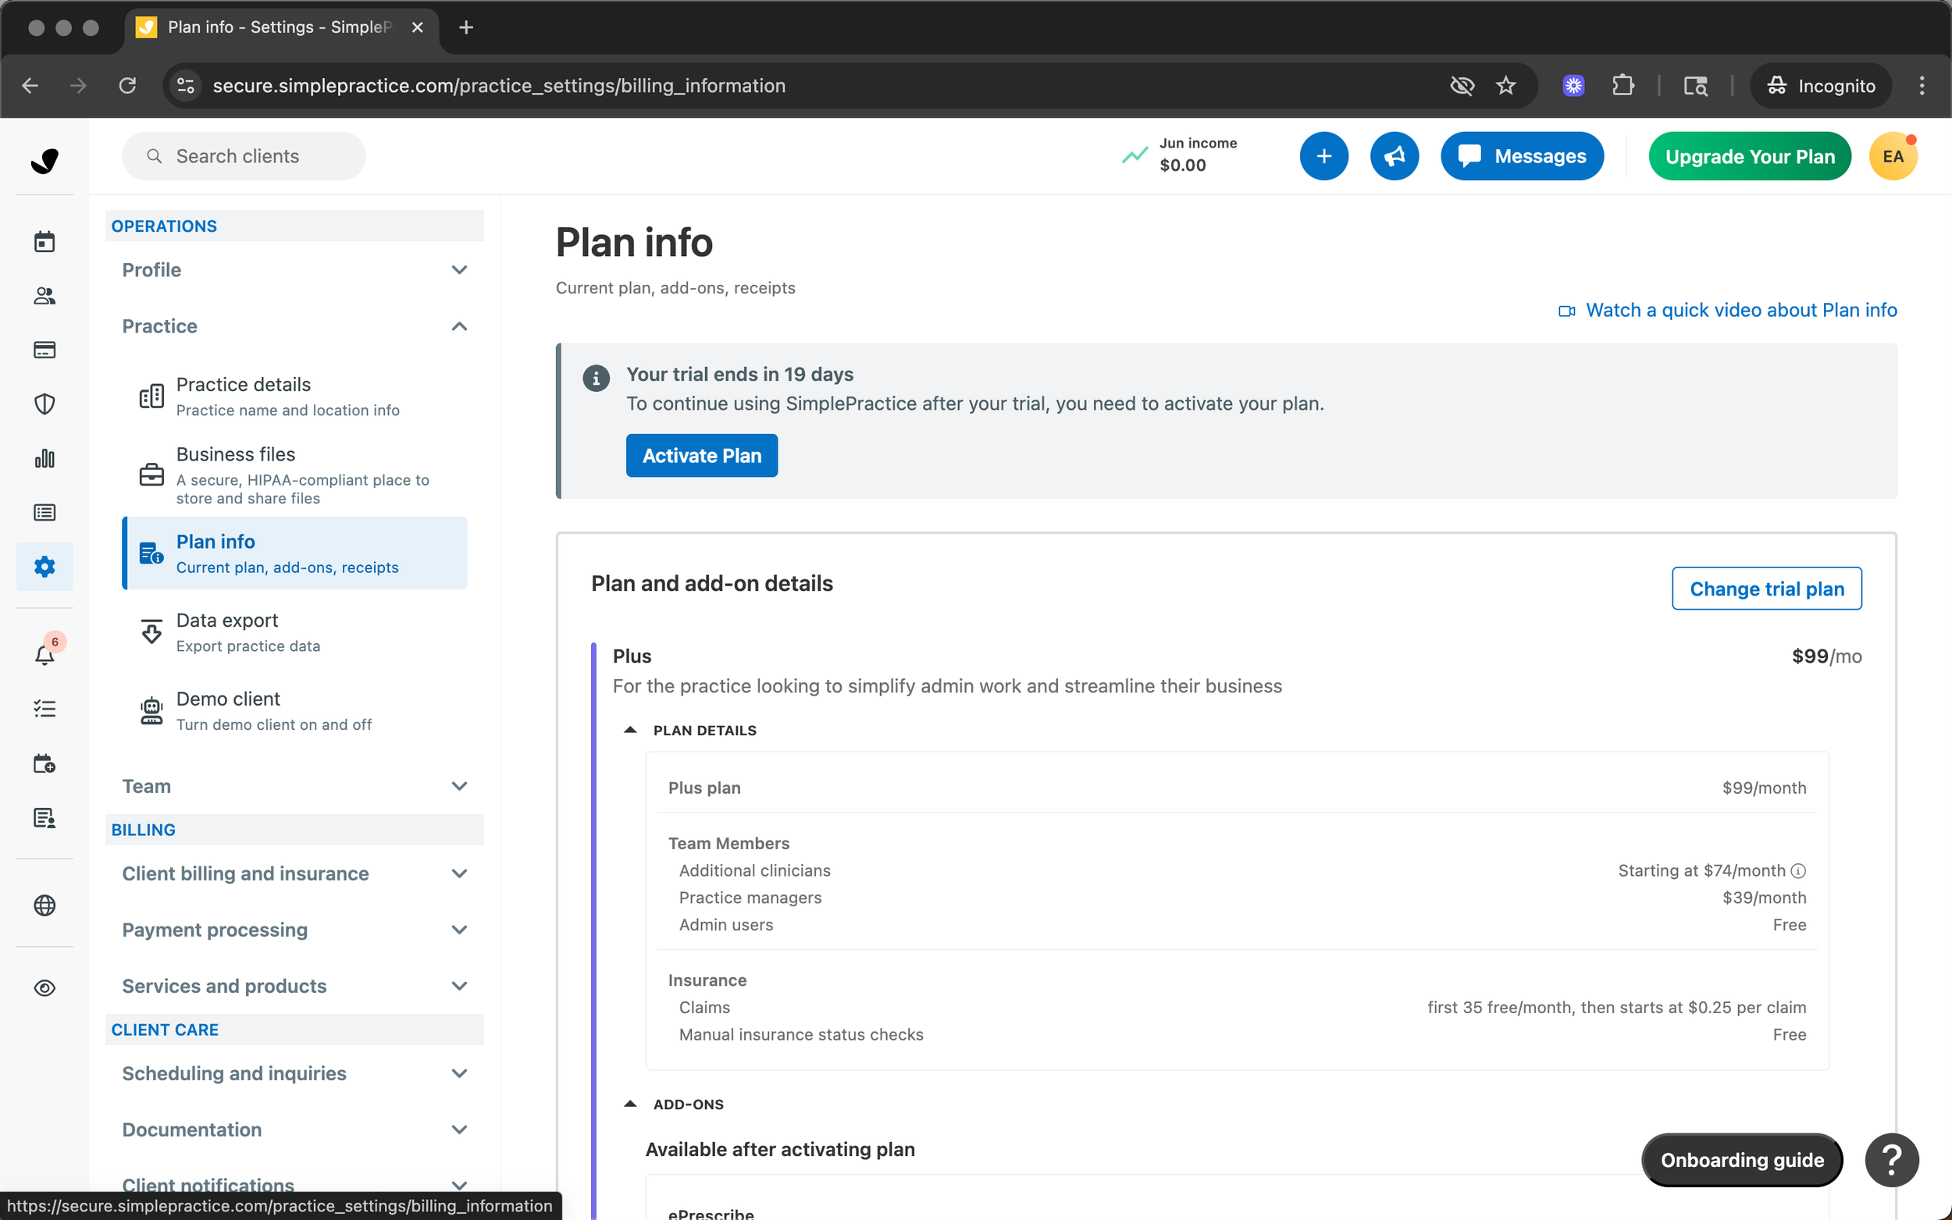Open the billing card icon in sidebar
The width and height of the screenshot is (1952, 1220).
click(x=45, y=350)
